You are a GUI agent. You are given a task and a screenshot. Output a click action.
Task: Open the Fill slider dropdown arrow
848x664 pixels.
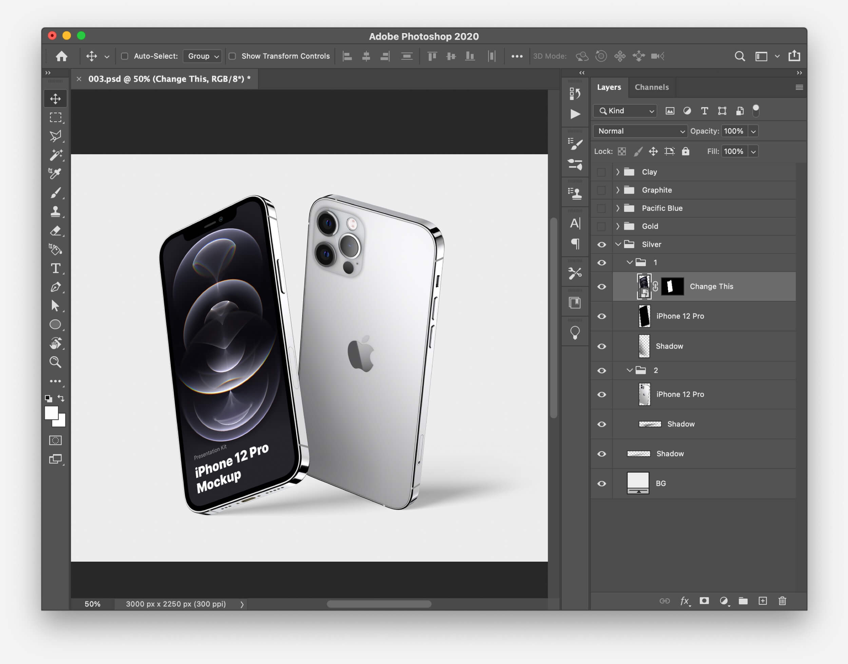coord(753,152)
